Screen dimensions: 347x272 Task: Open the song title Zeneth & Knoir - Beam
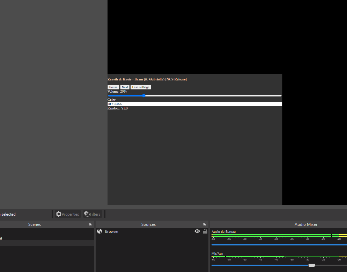pos(147,79)
